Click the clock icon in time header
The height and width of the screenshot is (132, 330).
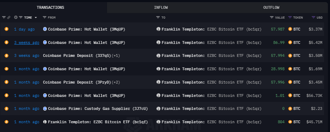click(x=16, y=18)
